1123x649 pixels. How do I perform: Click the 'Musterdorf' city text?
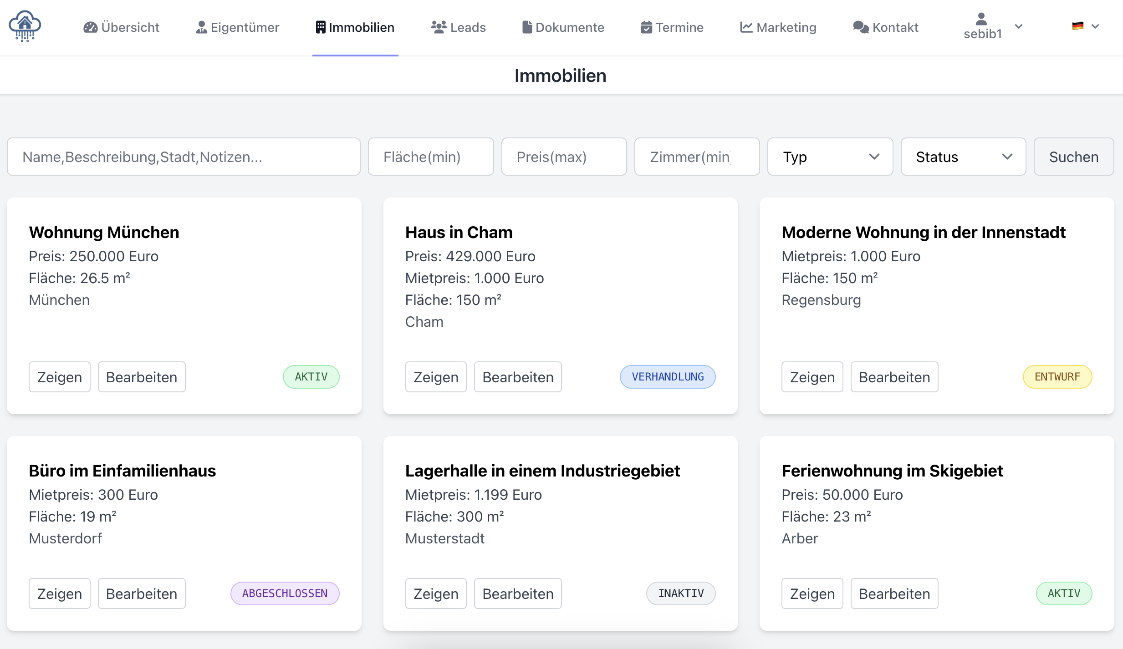pyautogui.click(x=65, y=538)
